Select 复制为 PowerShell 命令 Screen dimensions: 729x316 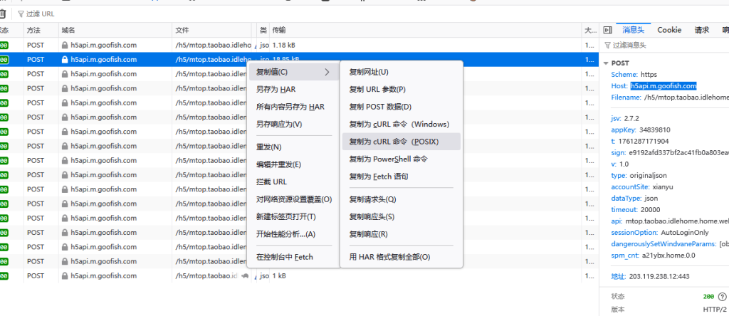point(402,159)
